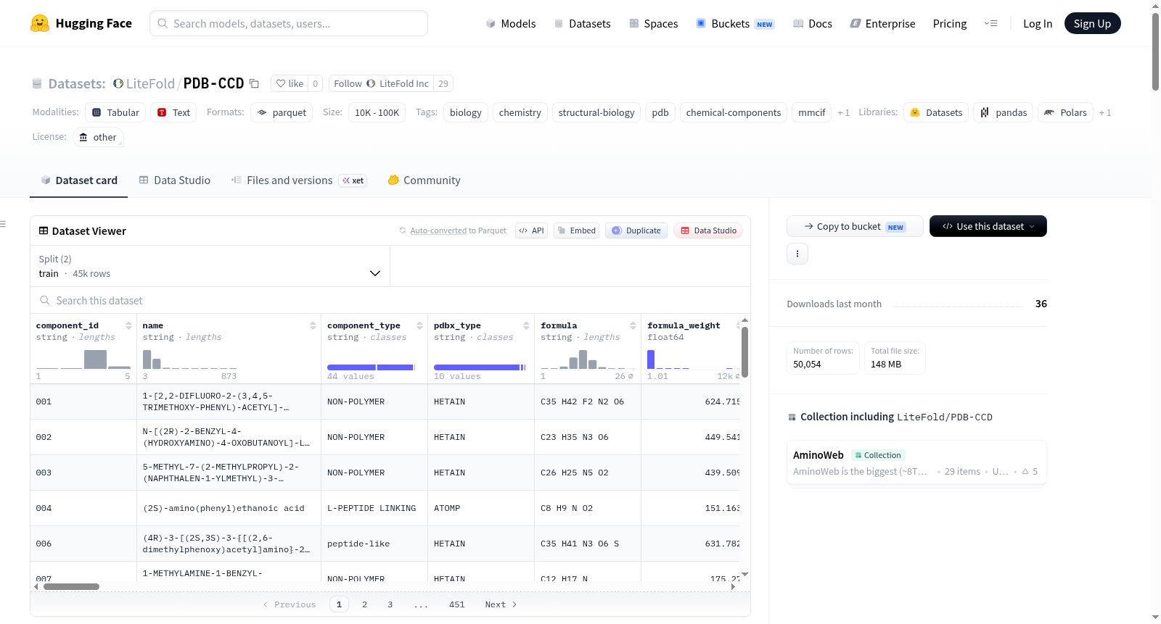Image resolution: width=1161 pixels, height=624 pixels.
Task: Go to page 2 of the table
Action: click(364, 604)
